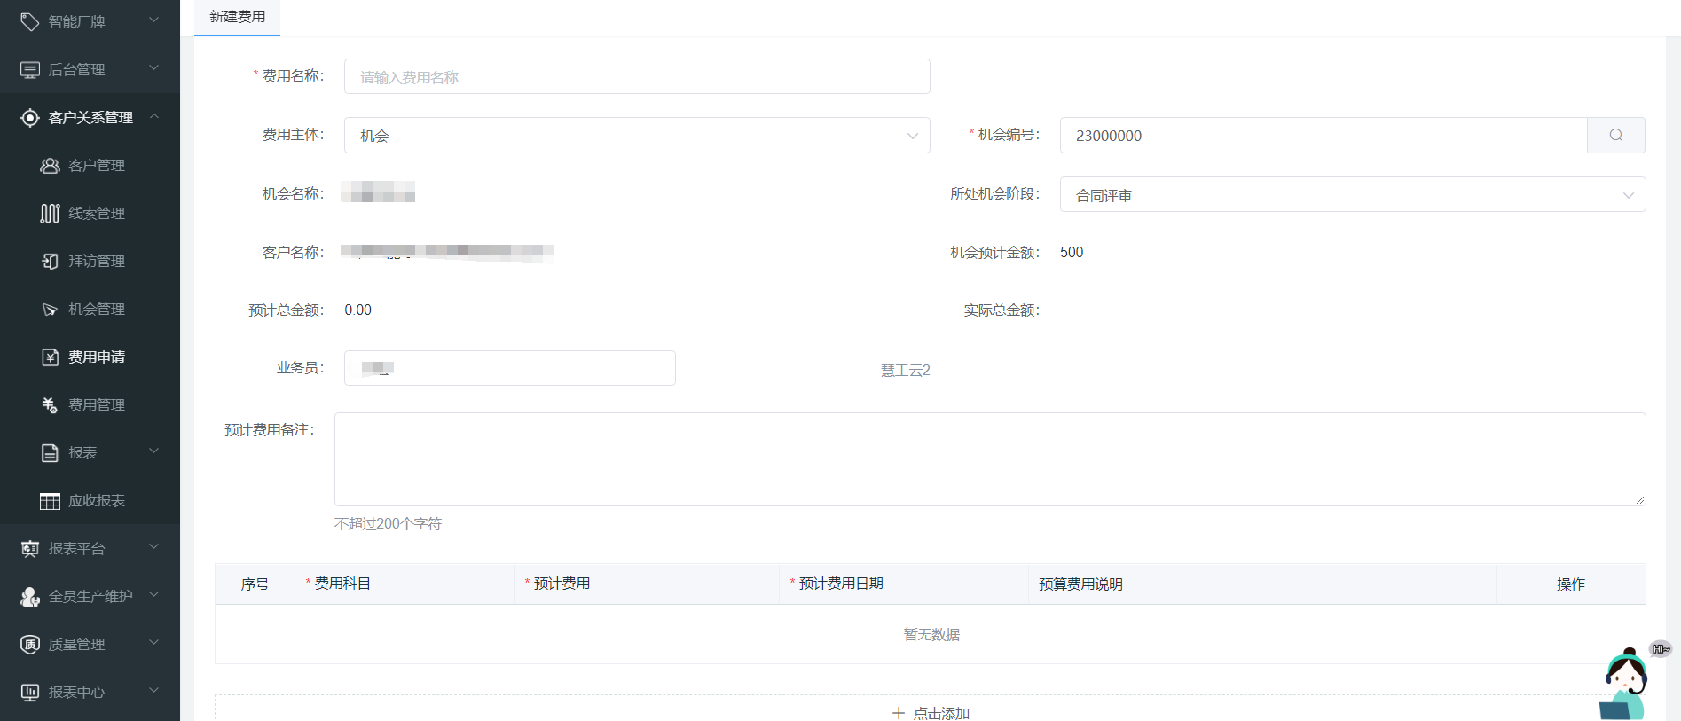Viewport: 1681px width, 721px height.
Task: Focus the 费用名称 input field
Action: 636,77
